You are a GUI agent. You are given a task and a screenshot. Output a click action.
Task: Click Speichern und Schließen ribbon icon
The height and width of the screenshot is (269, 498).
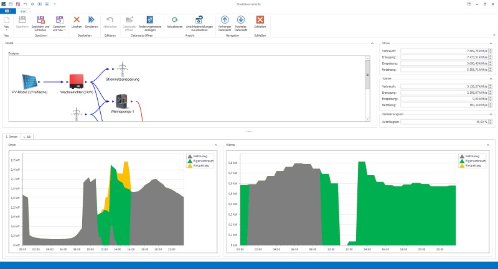coord(41,21)
